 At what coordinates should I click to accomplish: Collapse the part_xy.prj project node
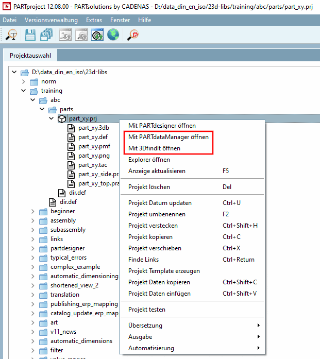pyautogui.click(x=52, y=118)
